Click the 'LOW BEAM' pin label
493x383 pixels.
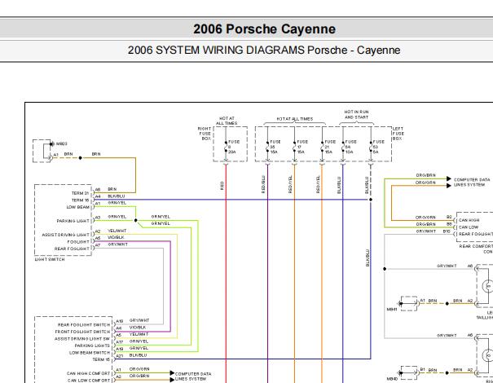(x=78, y=207)
